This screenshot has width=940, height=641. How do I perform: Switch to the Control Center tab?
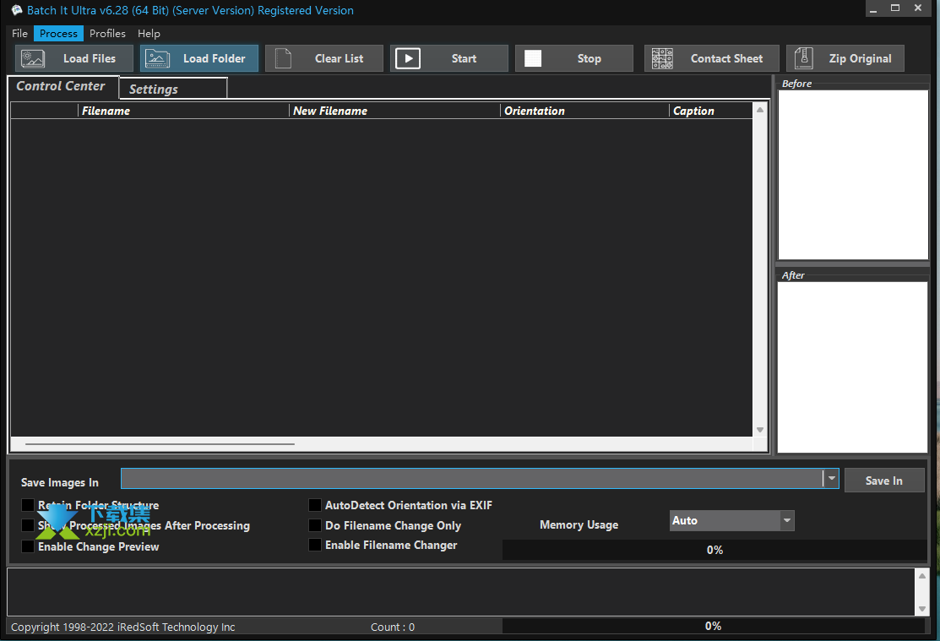coord(63,86)
